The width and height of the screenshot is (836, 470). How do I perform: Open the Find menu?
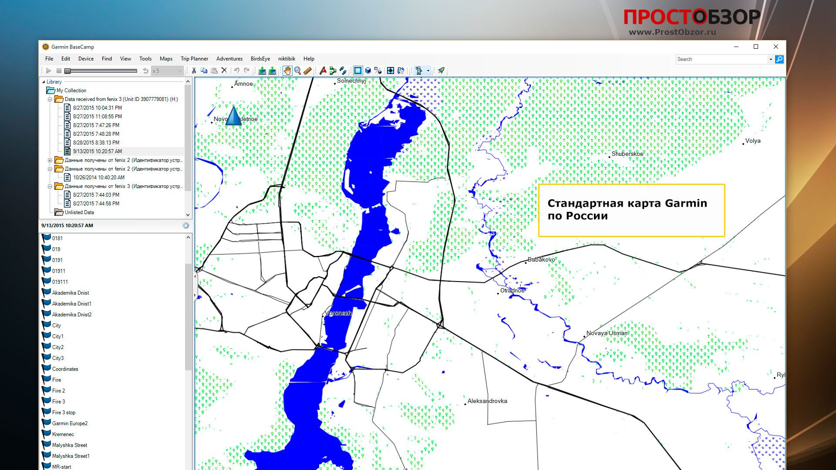[107, 59]
